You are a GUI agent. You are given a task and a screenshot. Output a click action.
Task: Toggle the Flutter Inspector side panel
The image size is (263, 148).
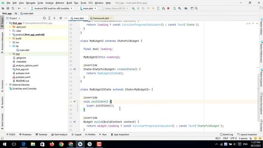click(x=261, y=78)
